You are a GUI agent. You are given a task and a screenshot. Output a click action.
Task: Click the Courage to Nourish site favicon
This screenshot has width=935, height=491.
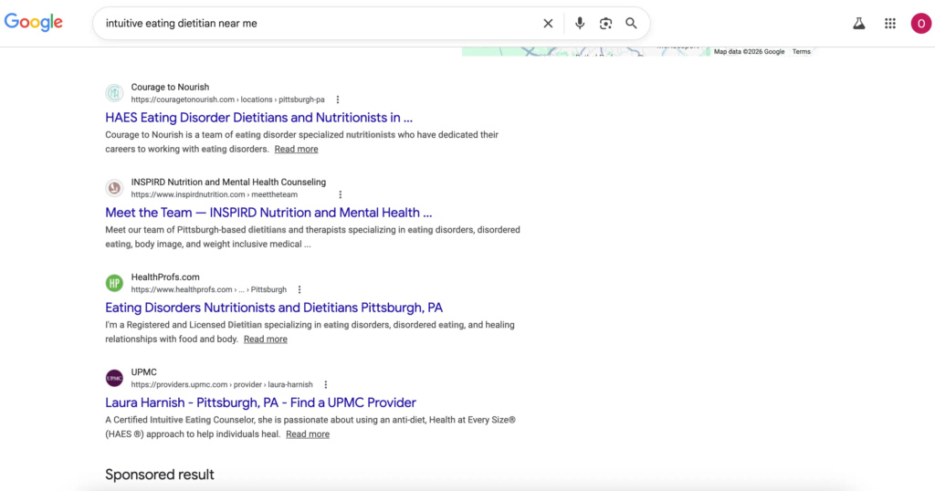[x=114, y=93]
